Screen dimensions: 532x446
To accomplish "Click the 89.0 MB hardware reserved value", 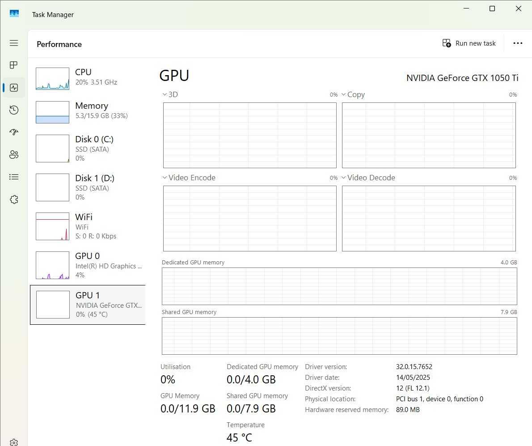I will point(408,410).
